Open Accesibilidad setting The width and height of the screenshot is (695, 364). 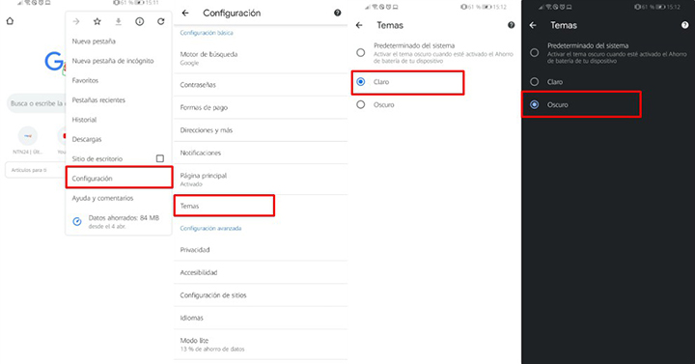pyautogui.click(x=261, y=272)
